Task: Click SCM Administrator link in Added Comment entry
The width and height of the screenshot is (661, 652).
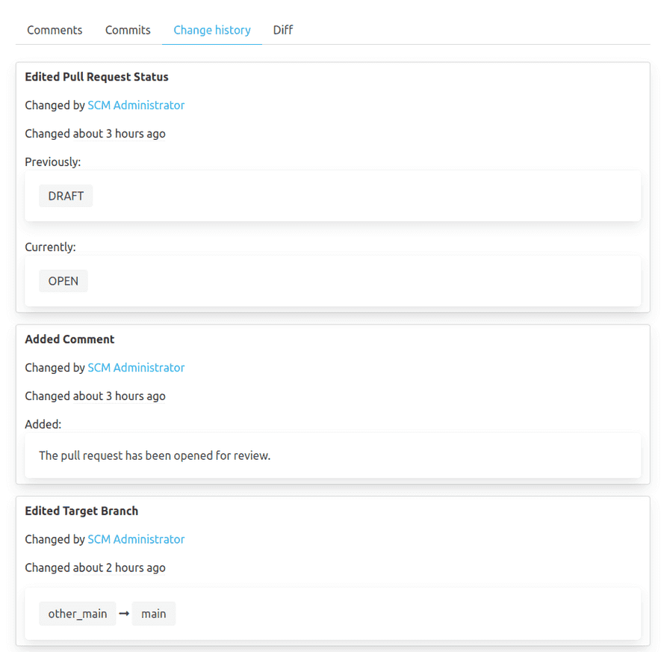Action: point(136,367)
